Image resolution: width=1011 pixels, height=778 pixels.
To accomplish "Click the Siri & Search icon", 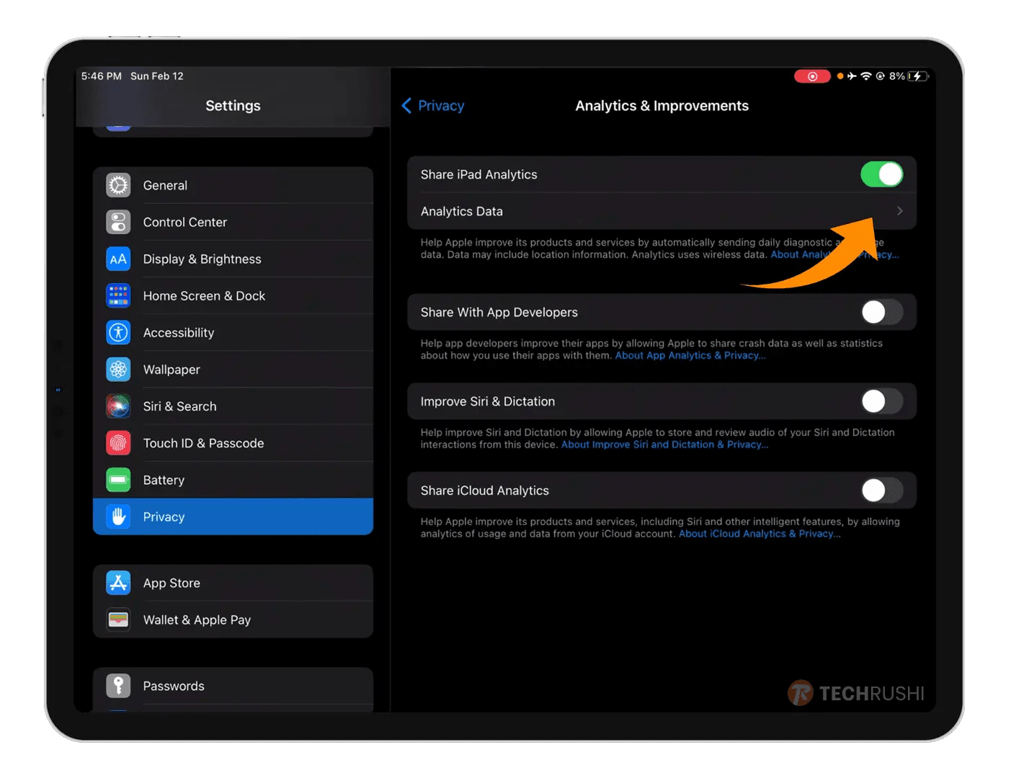I will (117, 406).
